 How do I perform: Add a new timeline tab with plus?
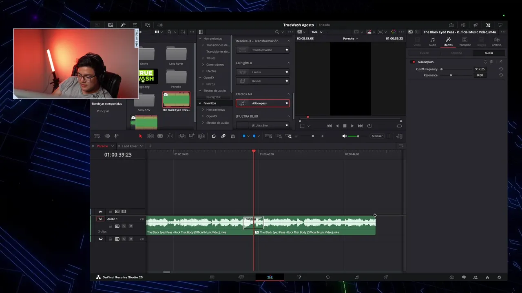(x=150, y=146)
